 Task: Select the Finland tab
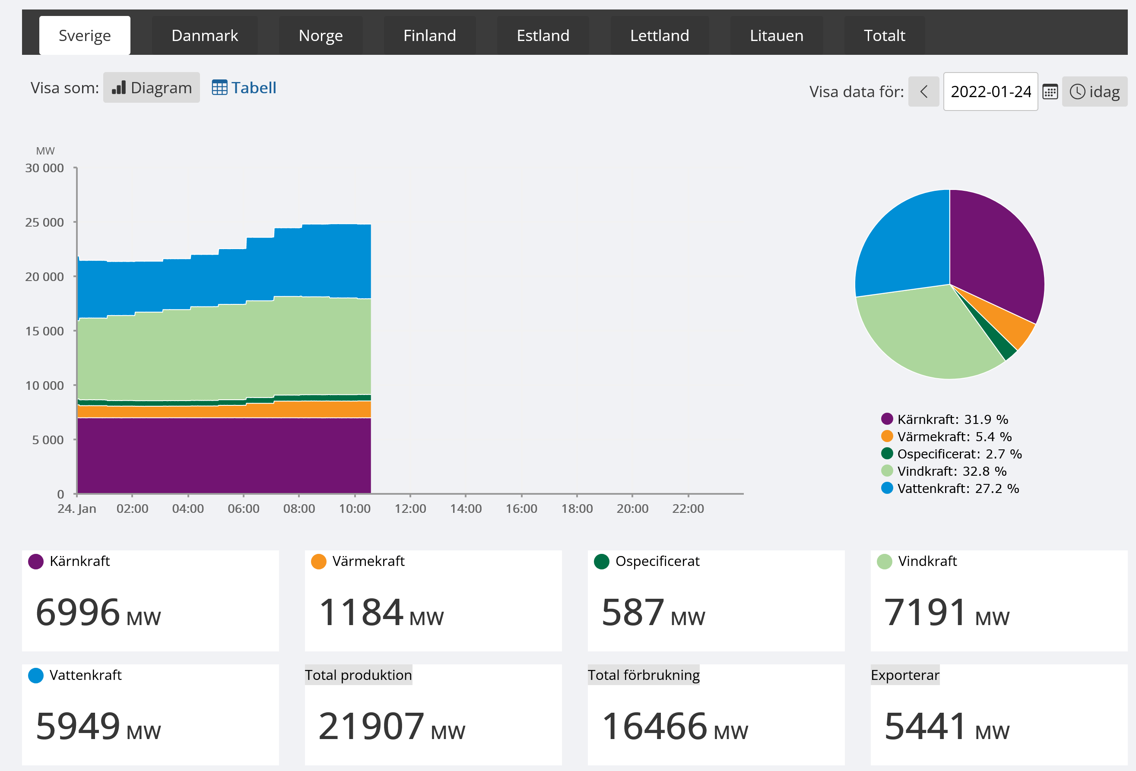click(x=430, y=35)
